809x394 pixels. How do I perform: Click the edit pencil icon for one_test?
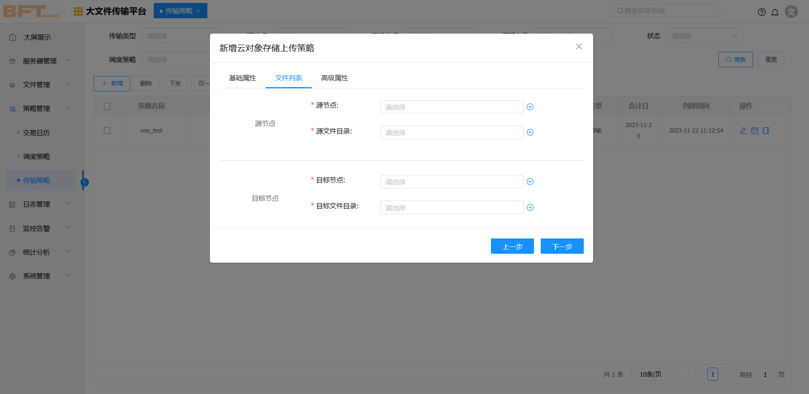(743, 131)
